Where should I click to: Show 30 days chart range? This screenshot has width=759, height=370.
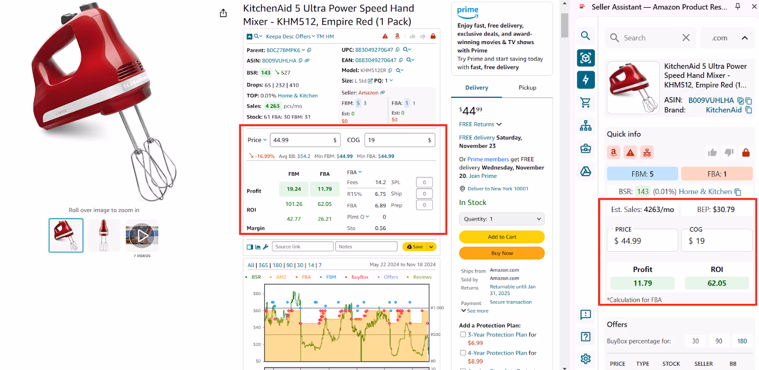point(300,265)
